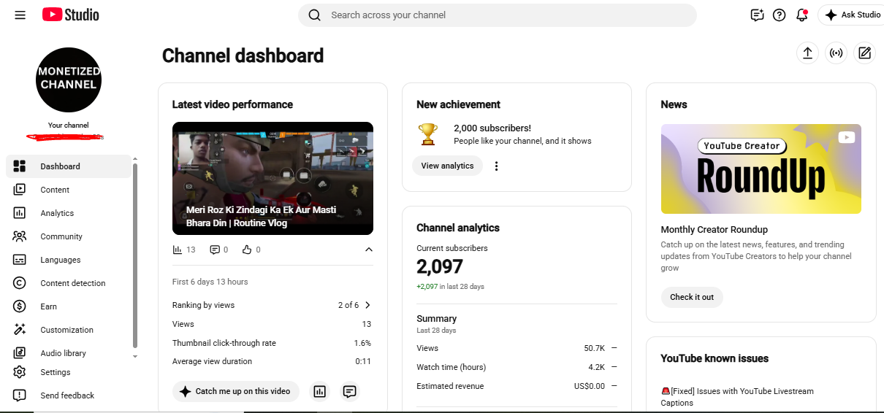Click the Send feedback icon in sidebar

(x=20, y=395)
